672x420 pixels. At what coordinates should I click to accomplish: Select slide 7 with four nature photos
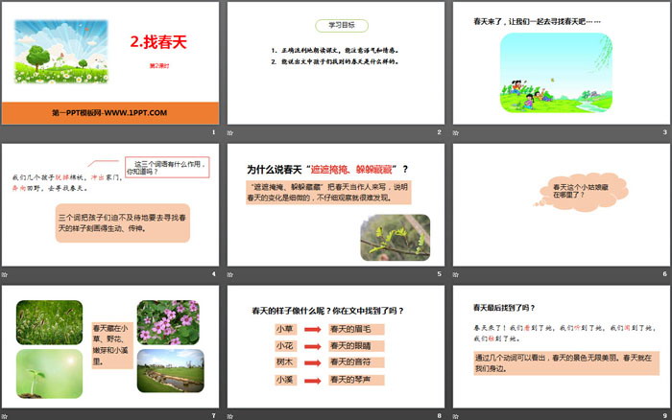pos(110,347)
